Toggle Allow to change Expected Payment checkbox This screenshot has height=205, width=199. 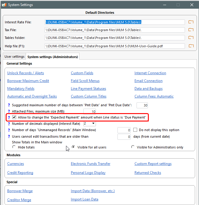14,117
